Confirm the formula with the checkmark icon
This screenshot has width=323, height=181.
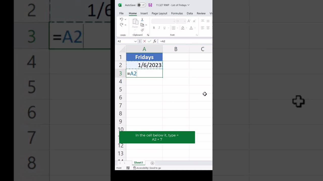(x=150, y=41)
